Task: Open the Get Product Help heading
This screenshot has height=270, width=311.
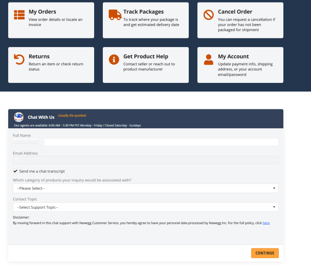Action: [146, 56]
